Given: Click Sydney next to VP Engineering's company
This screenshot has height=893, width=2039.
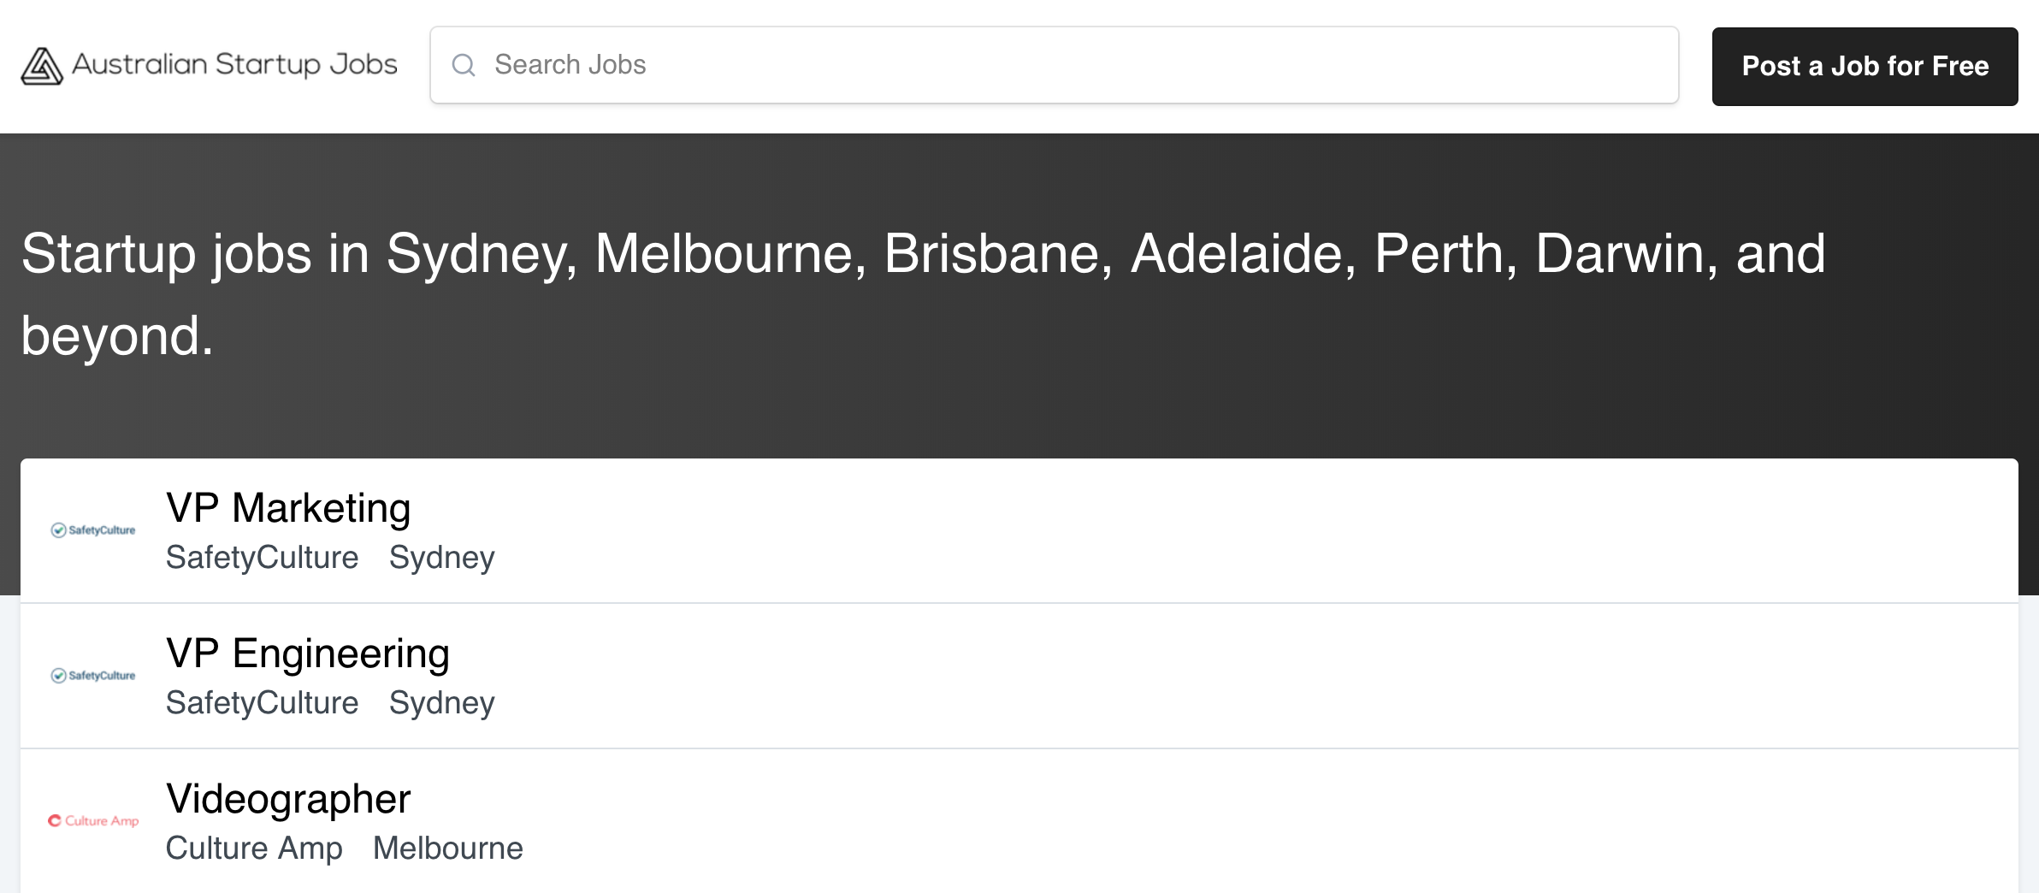Looking at the screenshot, I should 441,702.
